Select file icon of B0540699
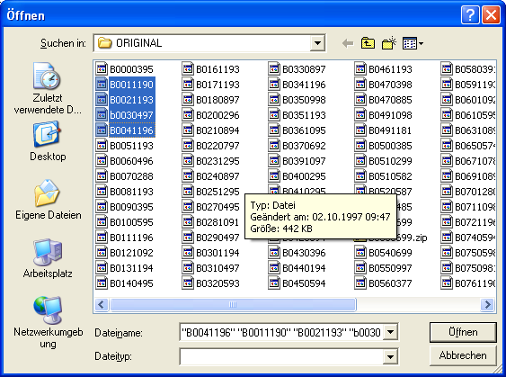Screen dimensions: 506x377 point(360,253)
